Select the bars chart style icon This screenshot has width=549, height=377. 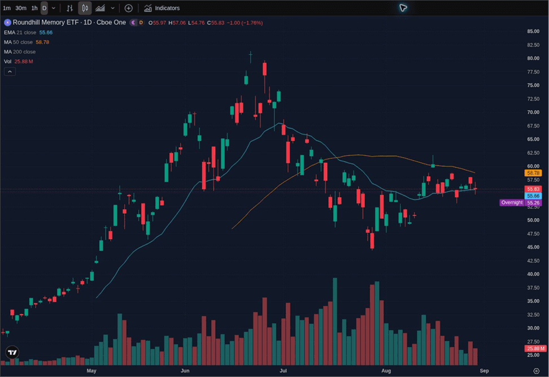[70, 8]
